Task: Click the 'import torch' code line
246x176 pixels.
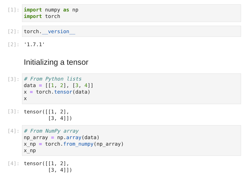Action: 42,16
